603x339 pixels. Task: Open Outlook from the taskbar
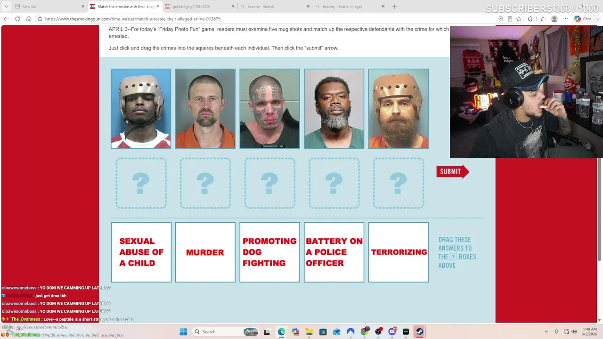pos(336,332)
